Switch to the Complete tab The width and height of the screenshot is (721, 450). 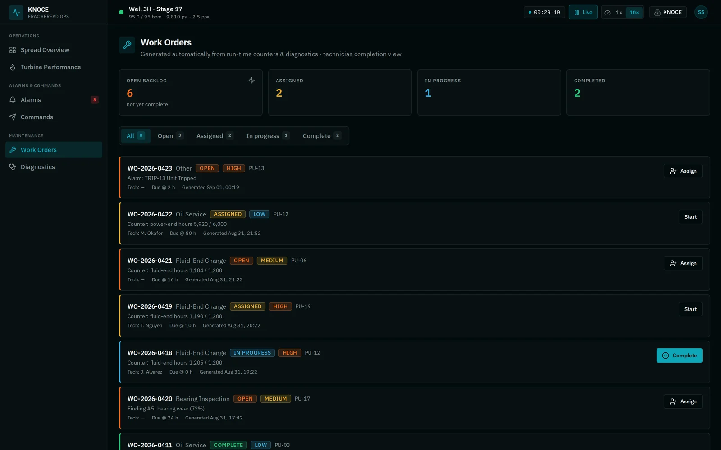point(322,136)
